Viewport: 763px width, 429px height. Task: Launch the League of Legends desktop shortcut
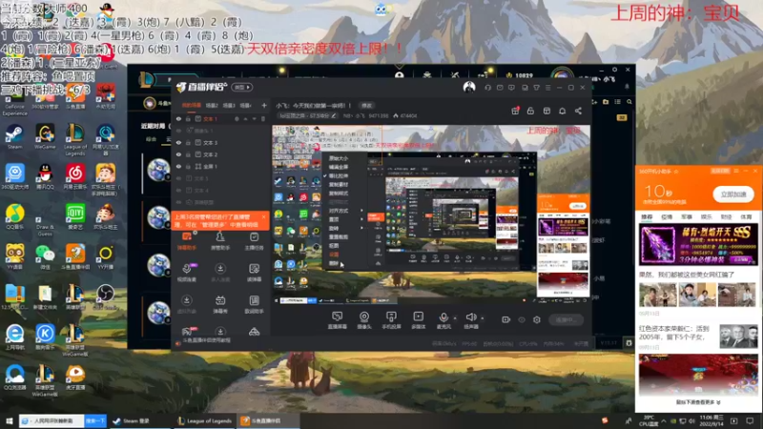75,138
